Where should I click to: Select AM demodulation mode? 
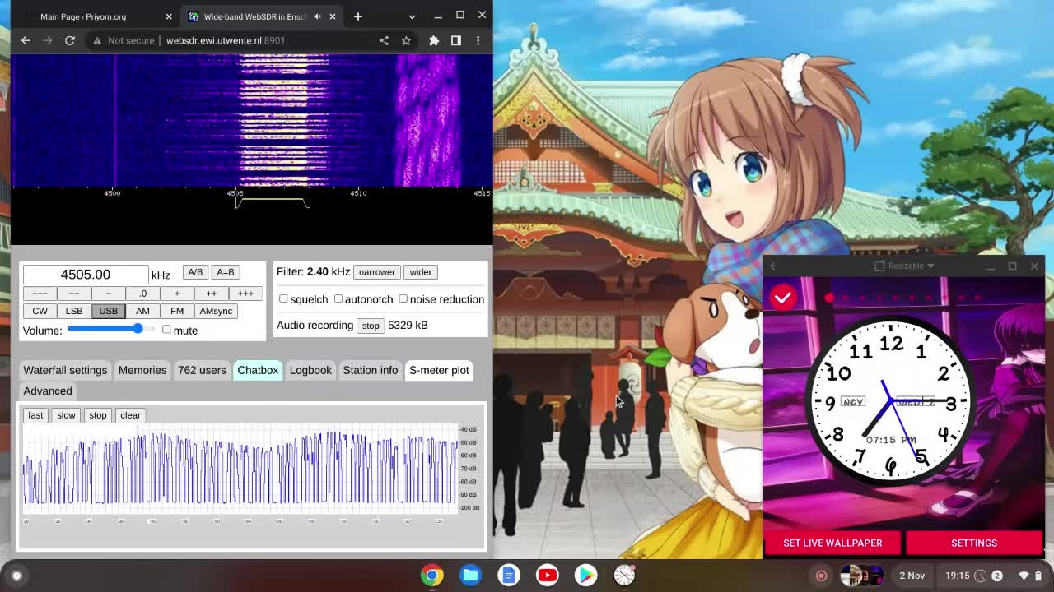(x=142, y=311)
